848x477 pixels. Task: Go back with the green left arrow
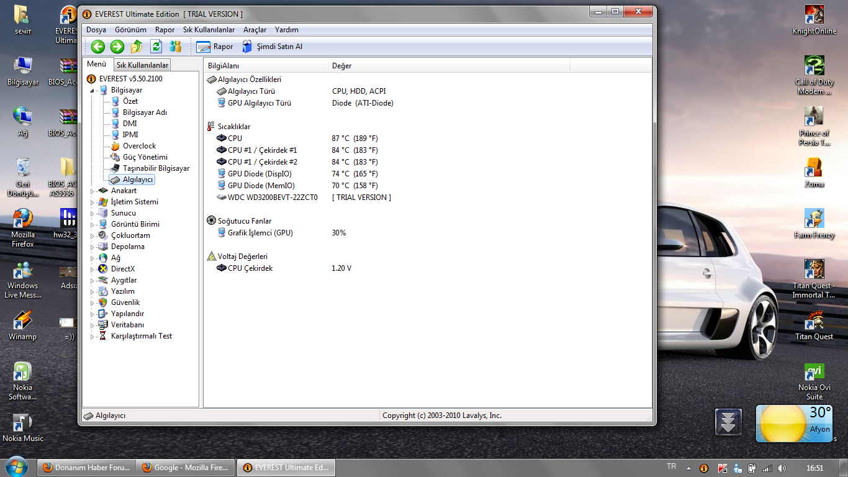(97, 47)
